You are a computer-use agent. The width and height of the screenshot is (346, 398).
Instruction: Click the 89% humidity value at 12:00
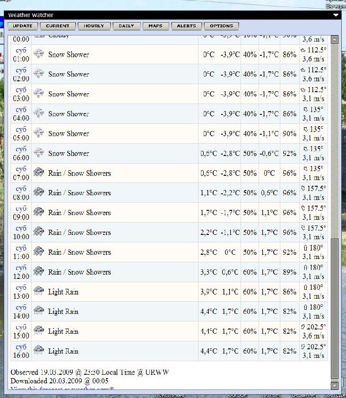click(289, 272)
